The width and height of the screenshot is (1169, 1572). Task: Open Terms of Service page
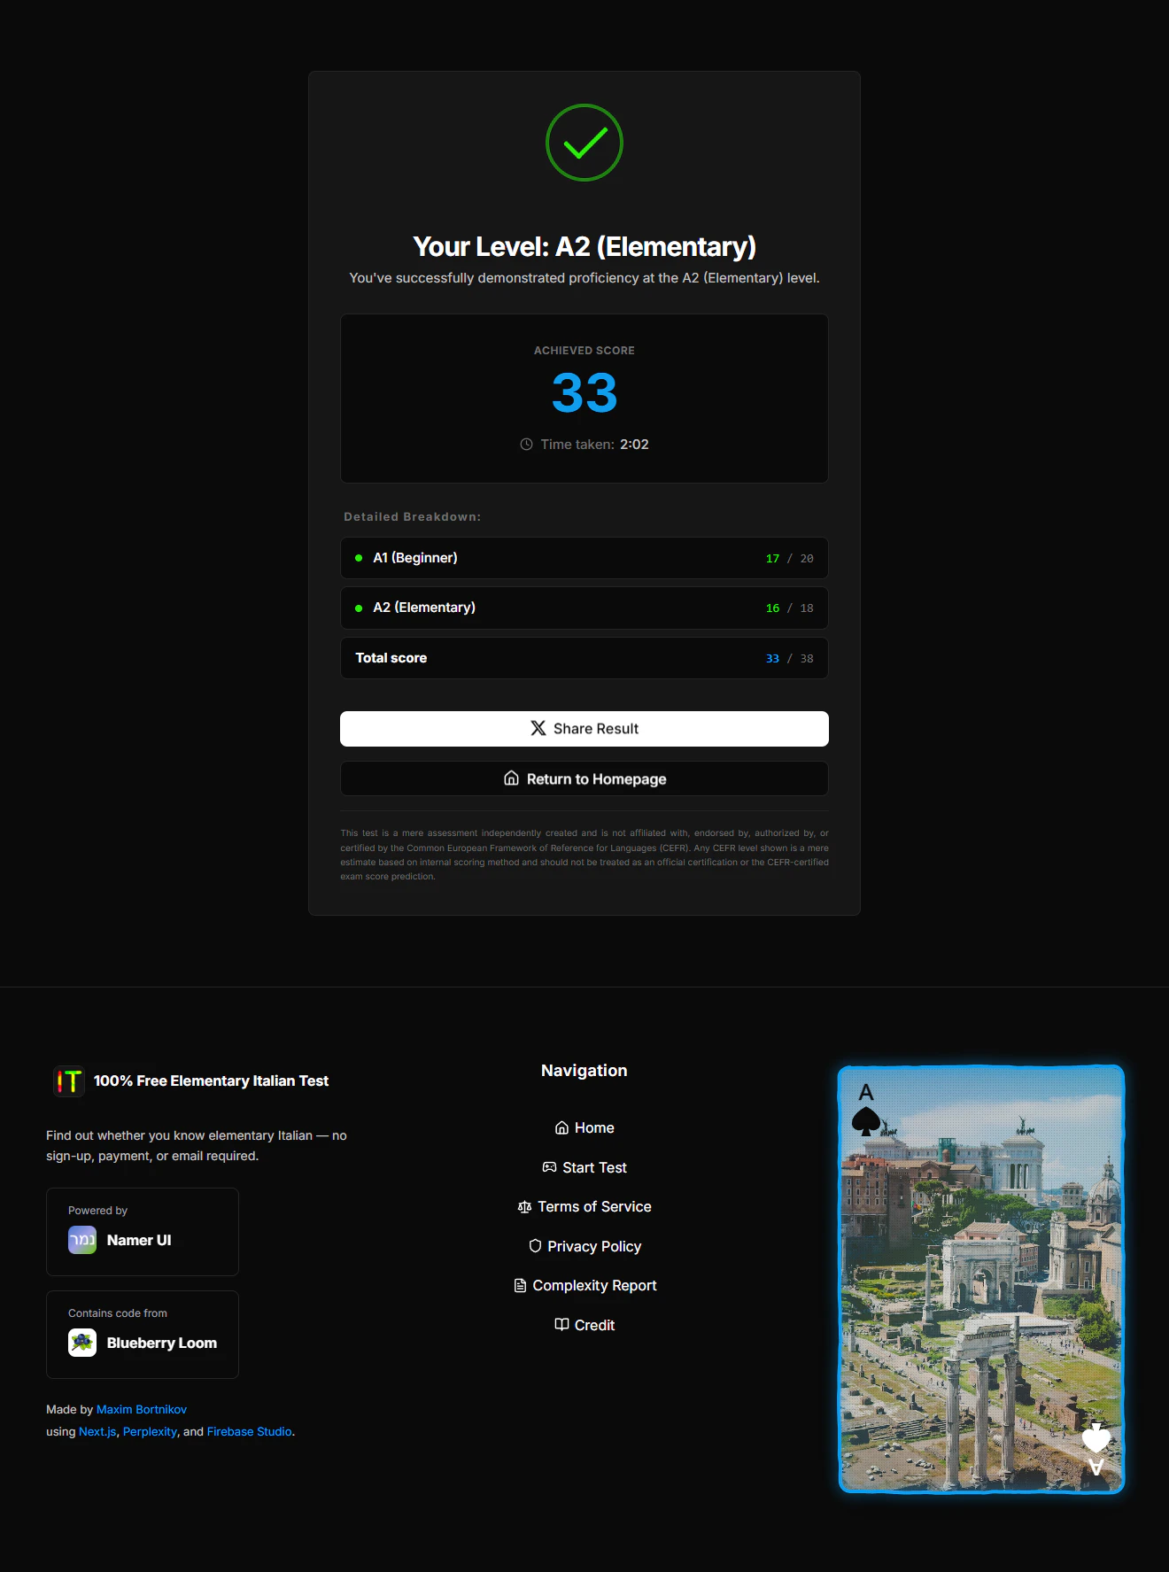pos(584,1207)
